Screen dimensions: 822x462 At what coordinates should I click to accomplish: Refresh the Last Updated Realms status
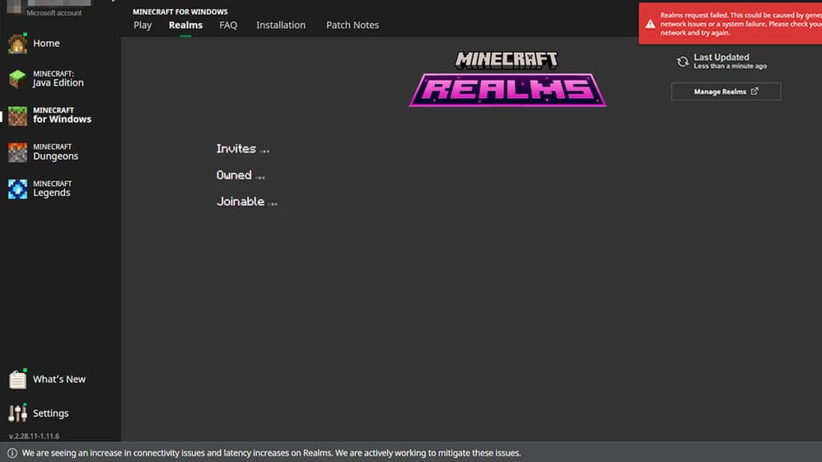682,62
